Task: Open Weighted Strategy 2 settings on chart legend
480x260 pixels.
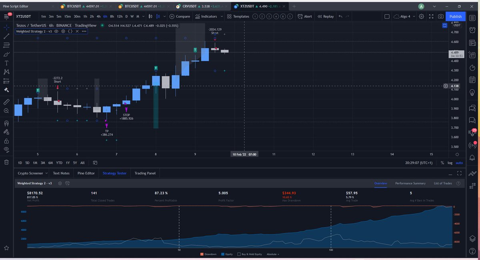Action: [63, 31]
